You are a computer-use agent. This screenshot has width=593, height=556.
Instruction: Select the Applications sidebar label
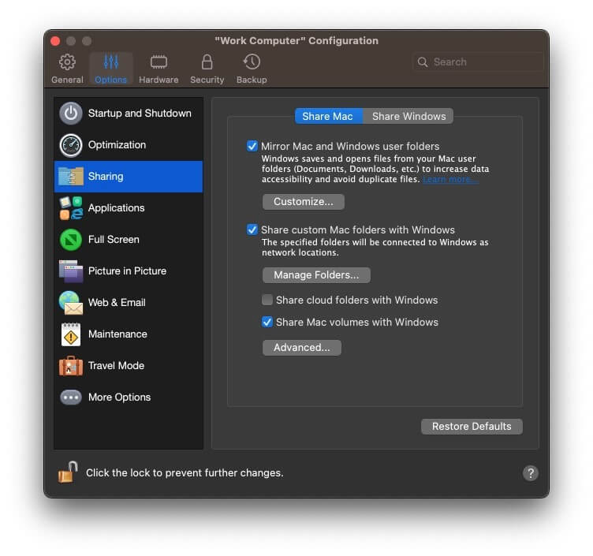[117, 208]
